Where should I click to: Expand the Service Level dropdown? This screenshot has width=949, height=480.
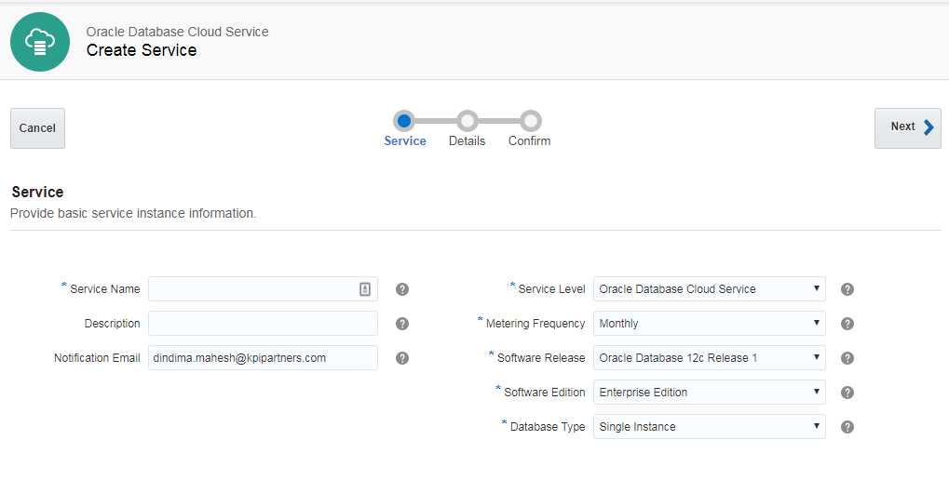click(x=709, y=289)
